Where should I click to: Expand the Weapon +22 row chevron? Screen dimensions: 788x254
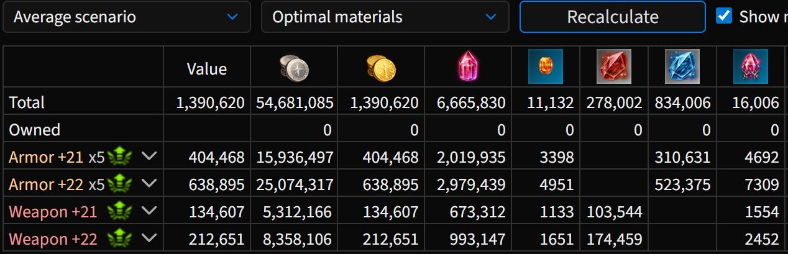click(149, 238)
